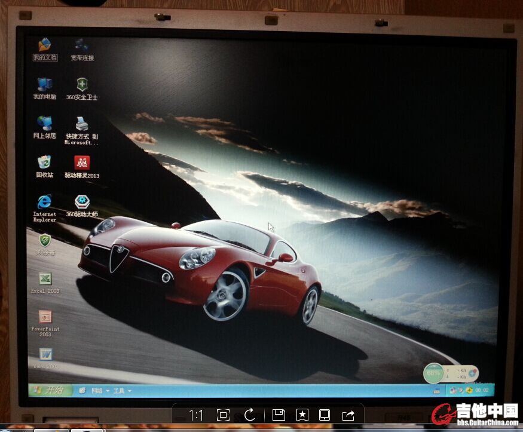
Task: Launch Word 2003 desktop shortcut
Action: (x=46, y=355)
